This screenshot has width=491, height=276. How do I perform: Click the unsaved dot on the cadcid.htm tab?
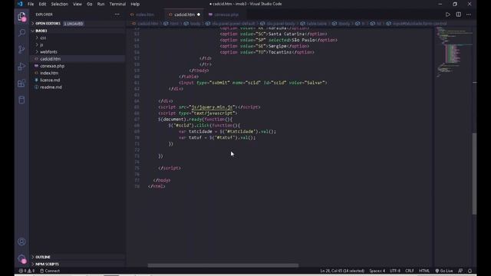pos(199,15)
